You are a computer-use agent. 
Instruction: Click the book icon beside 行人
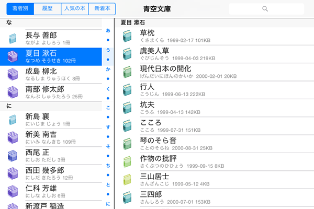click(x=127, y=90)
